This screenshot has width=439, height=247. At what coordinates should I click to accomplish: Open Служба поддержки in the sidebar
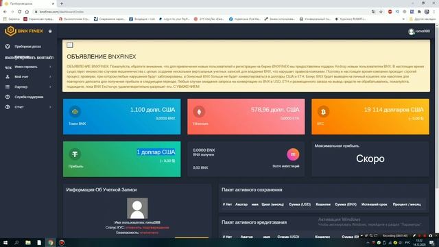[28, 97]
